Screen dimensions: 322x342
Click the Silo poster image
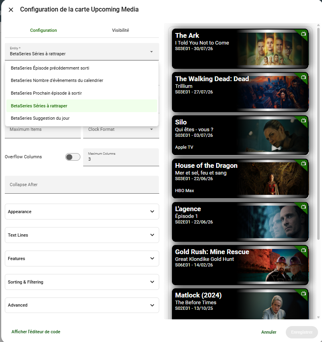(x=273, y=136)
